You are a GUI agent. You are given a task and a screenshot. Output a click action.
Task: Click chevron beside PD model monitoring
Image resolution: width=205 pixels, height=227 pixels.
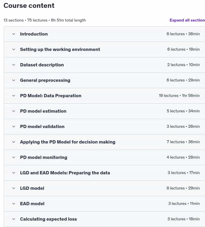[14, 157]
